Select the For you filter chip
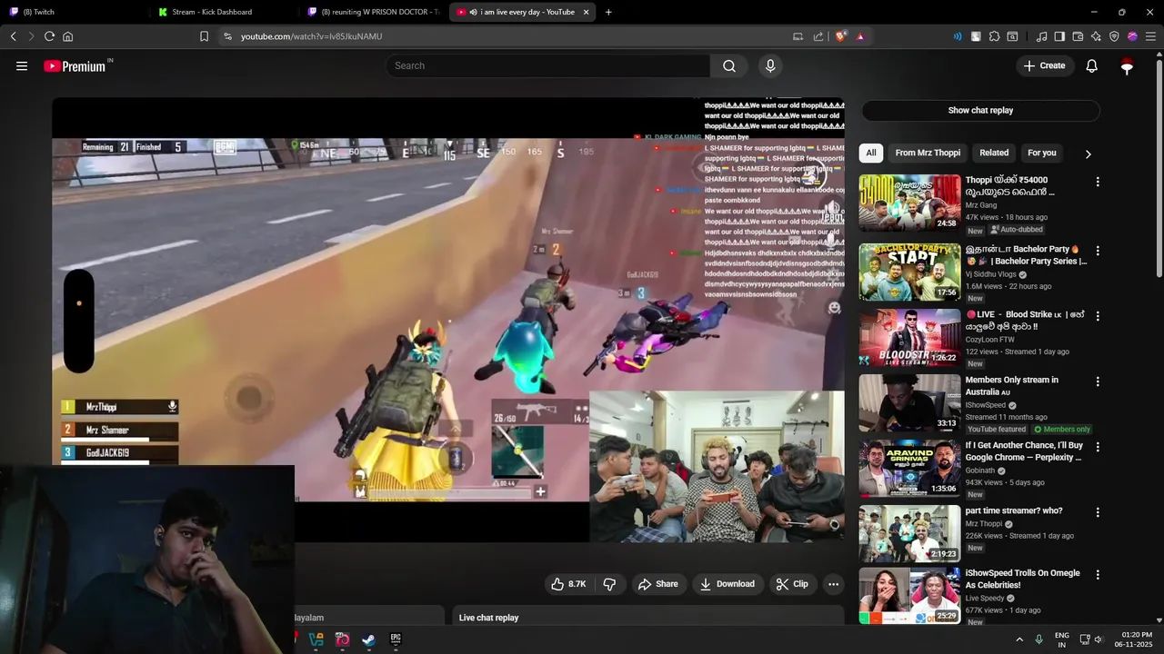The height and width of the screenshot is (654, 1164). (x=1042, y=153)
